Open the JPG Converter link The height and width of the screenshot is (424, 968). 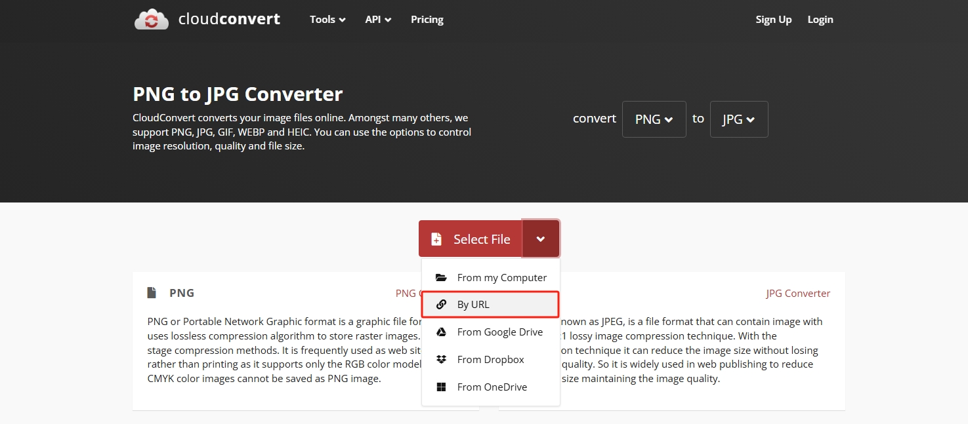click(x=798, y=294)
